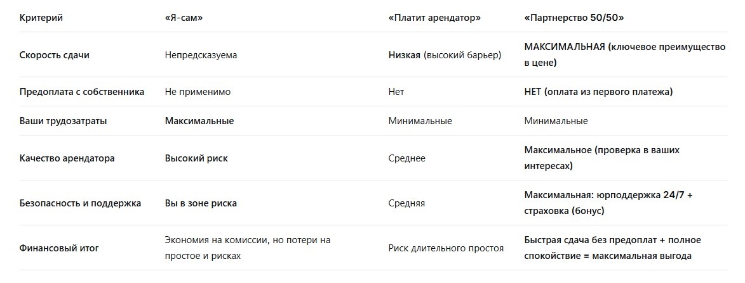
Task: Select the «Предоплата с собственника» row label
Action: point(82,92)
